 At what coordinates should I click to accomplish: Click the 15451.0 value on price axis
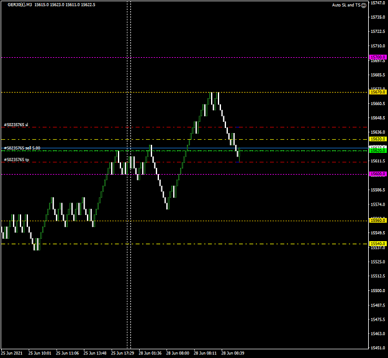pyautogui.click(x=377, y=348)
